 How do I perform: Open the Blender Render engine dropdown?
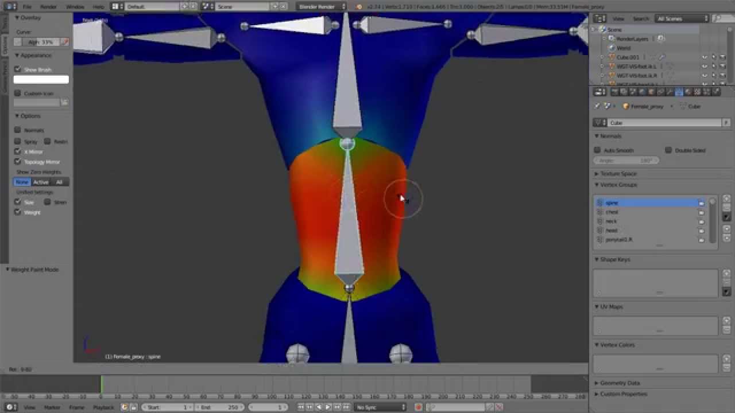point(322,6)
